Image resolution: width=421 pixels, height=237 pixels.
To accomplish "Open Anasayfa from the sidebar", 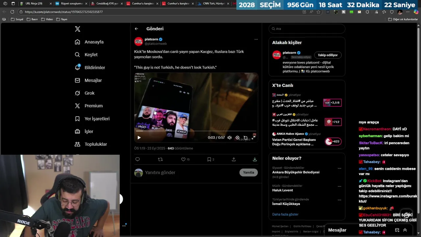I will click(x=89, y=42).
